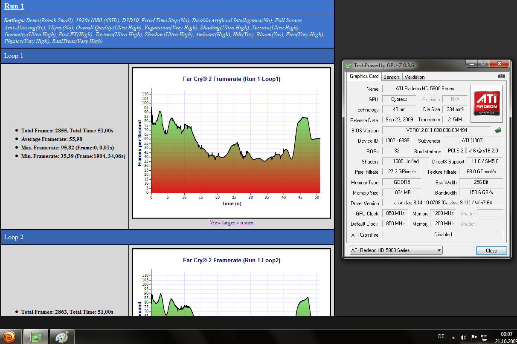Click the 334 mm² Die Size field
The width and height of the screenshot is (517, 344).
pos(455,109)
